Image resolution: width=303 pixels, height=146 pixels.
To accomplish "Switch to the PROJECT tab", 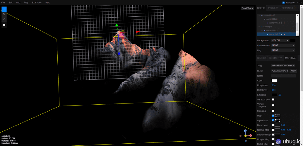I will (273, 8).
